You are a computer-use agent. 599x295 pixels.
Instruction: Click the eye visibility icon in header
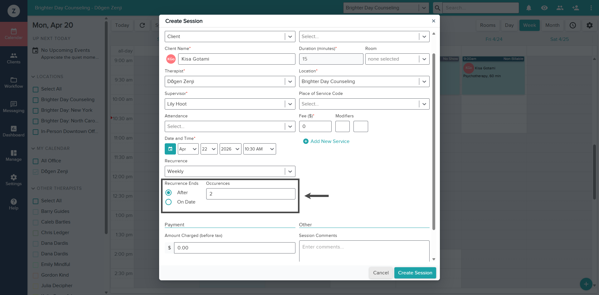coord(544,8)
